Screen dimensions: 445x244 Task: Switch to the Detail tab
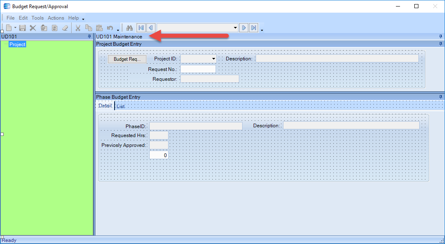pos(105,106)
